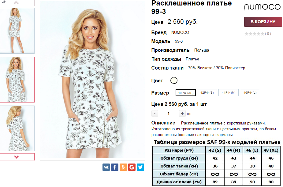Choose size 46РФ (L)

coord(250,92)
